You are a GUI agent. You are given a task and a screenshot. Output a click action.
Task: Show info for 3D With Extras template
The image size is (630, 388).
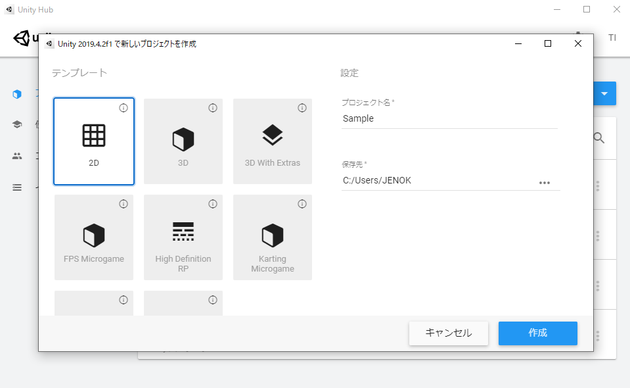click(x=302, y=108)
